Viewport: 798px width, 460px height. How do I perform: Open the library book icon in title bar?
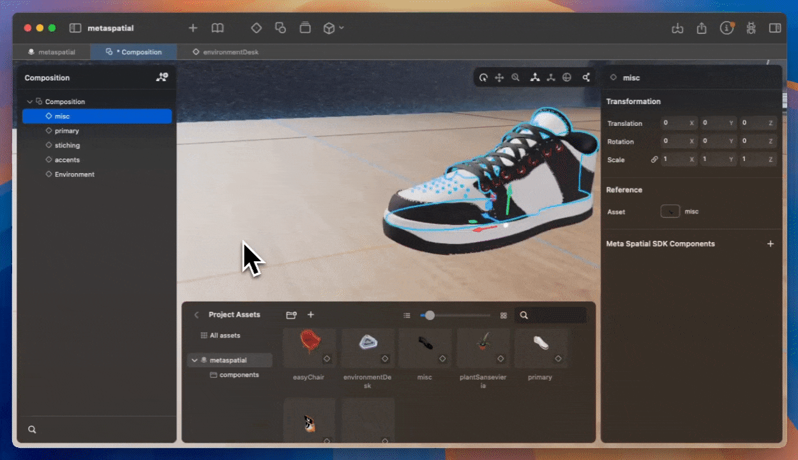point(218,28)
